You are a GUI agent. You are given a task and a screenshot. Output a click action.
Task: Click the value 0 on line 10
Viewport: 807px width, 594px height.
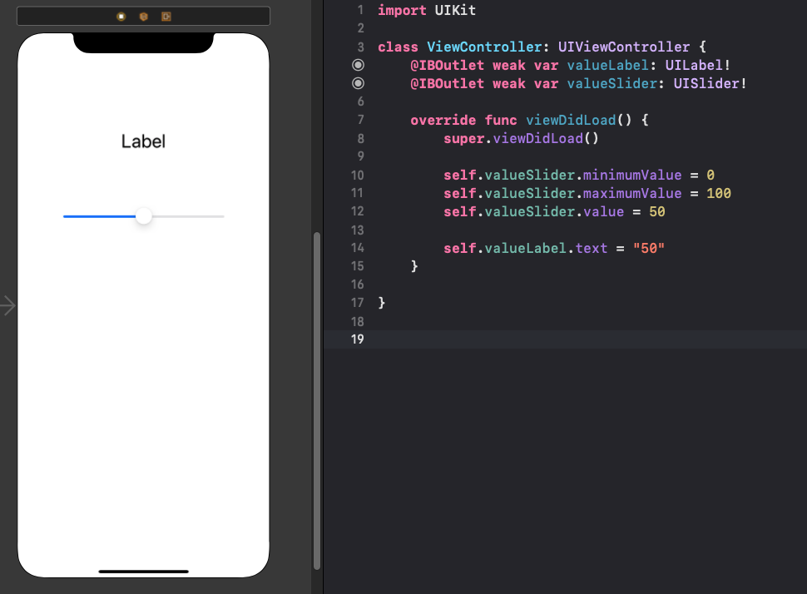tap(710, 176)
